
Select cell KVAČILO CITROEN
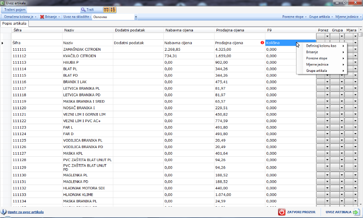pyautogui.click(x=88, y=56)
